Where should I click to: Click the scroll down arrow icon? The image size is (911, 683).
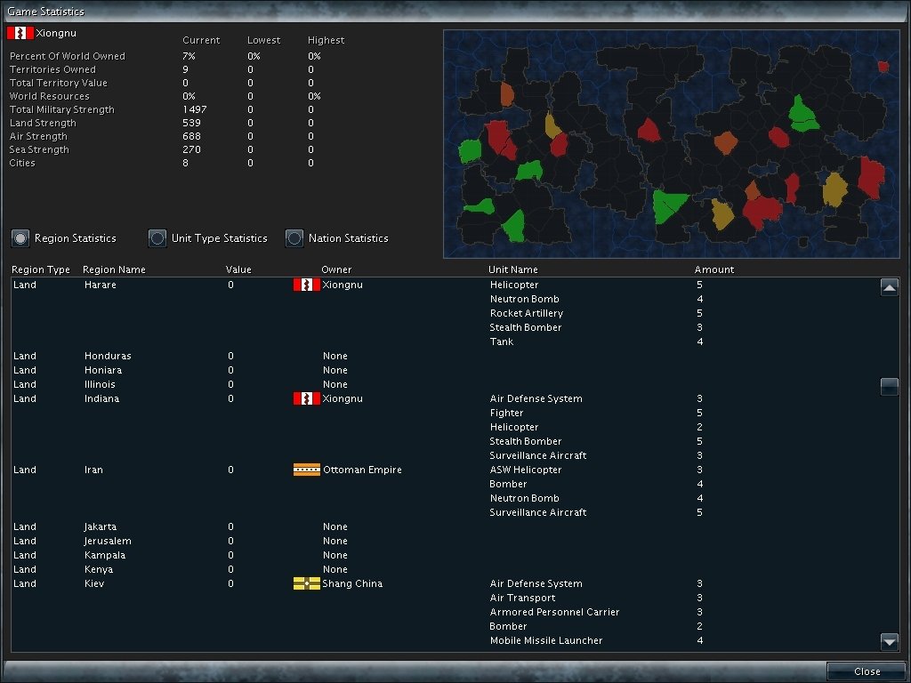click(x=889, y=641)
